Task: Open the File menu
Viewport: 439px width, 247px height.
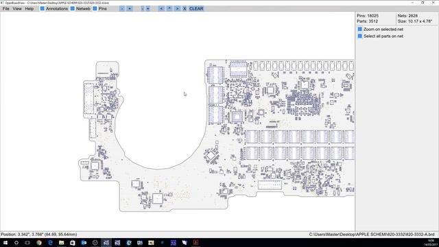Action: coord(6,9)
